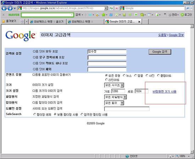Select the 얼굴 content type radio

coord(135,75)
